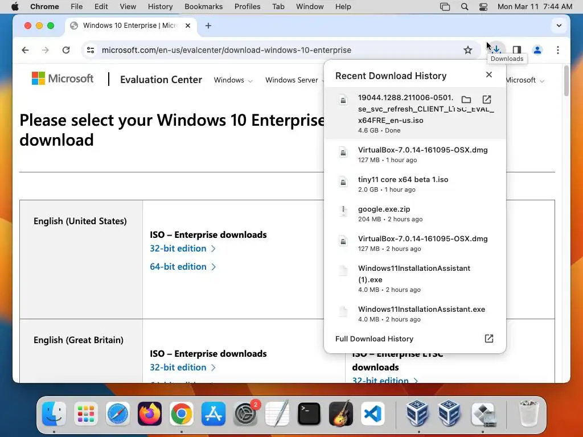Click the Microsoft logo
The width and height of the screenshot is (583, 437).
point(63,79)
